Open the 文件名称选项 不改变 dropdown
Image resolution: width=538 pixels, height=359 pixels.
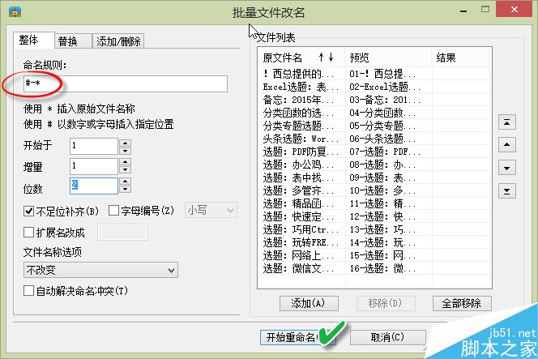click(100, 270)
